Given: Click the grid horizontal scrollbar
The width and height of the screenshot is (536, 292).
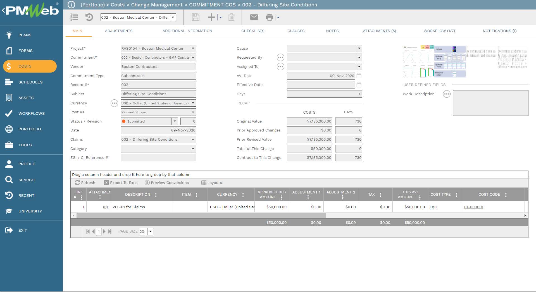Looking at the screenshot, I should 201,216.
